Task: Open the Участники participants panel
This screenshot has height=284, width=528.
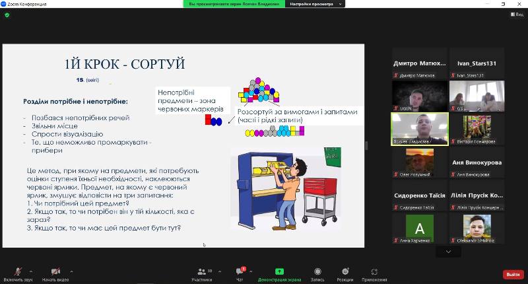Action: pyautogui.click(x=202, y=275)
